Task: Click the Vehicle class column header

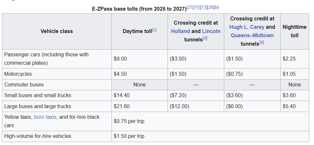Action: click(x=57, y=31)
